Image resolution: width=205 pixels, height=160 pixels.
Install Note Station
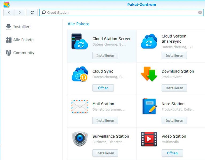[x=174, y=121]
